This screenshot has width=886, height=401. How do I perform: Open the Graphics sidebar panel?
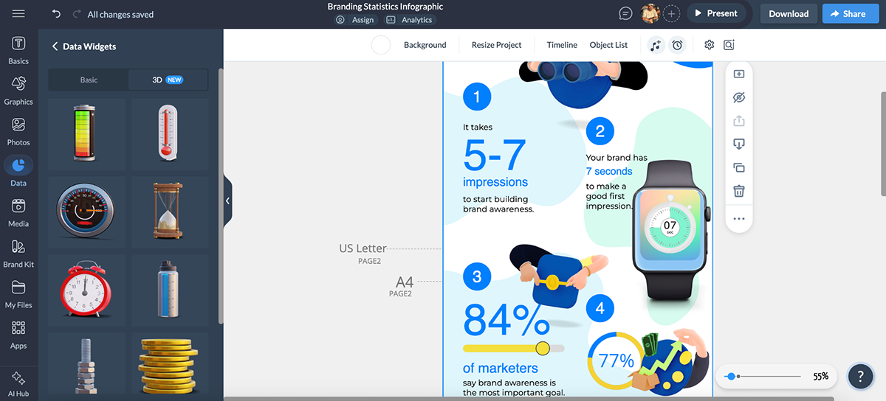[x=18, y=90]
